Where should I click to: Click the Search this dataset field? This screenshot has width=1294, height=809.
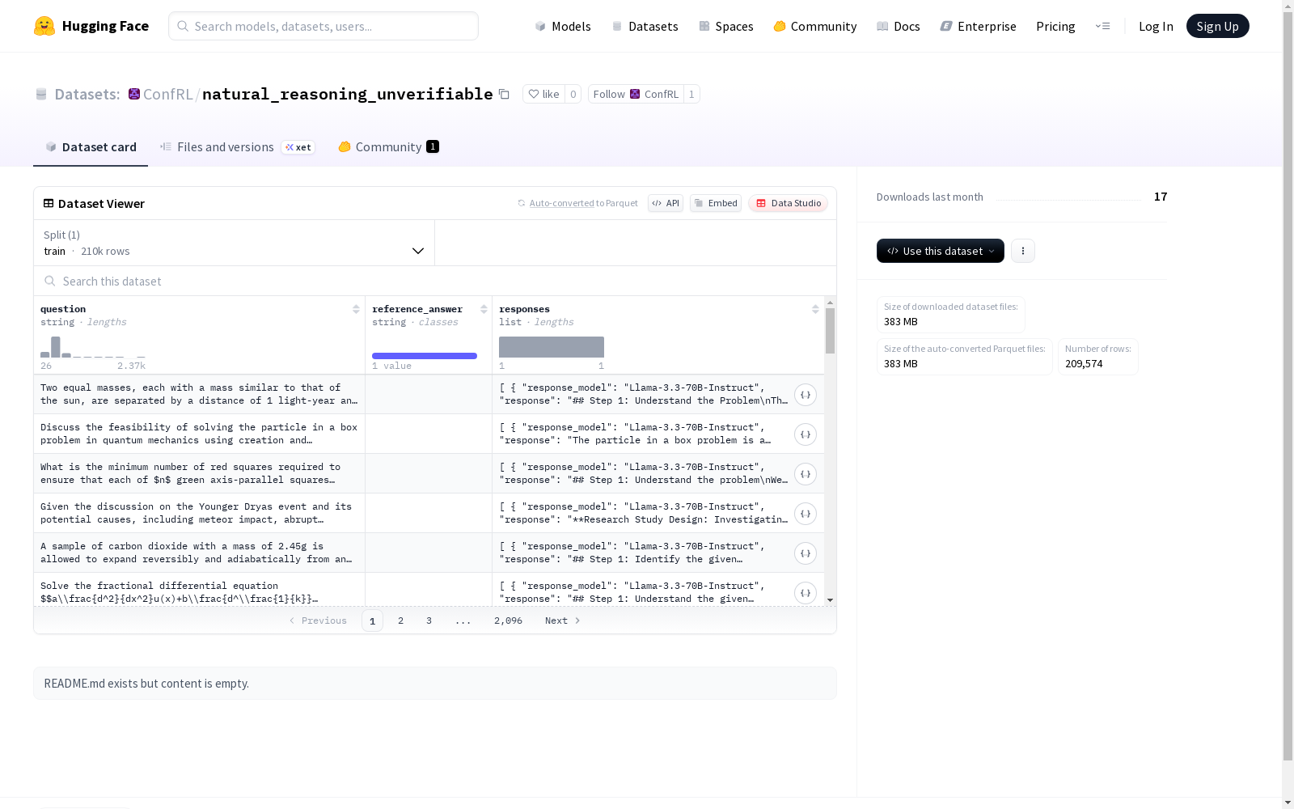click(435, 282)
